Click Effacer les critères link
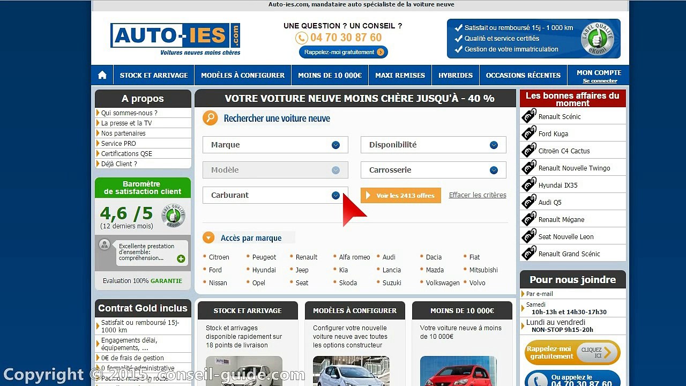This screenshot has height=386, width=686. (x=478, y=195)
